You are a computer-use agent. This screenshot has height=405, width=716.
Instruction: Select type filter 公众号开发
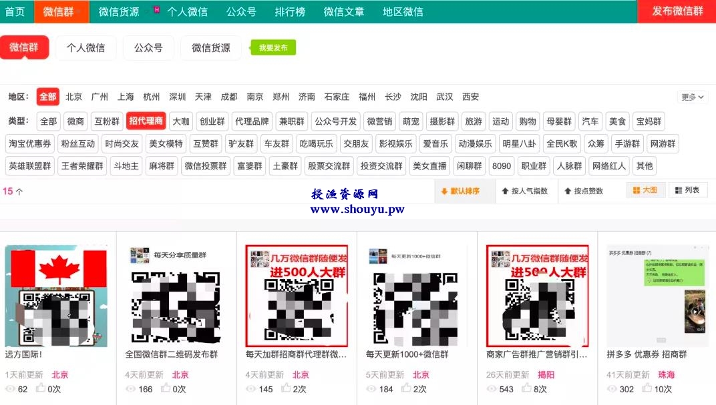[x=335, y=121]
